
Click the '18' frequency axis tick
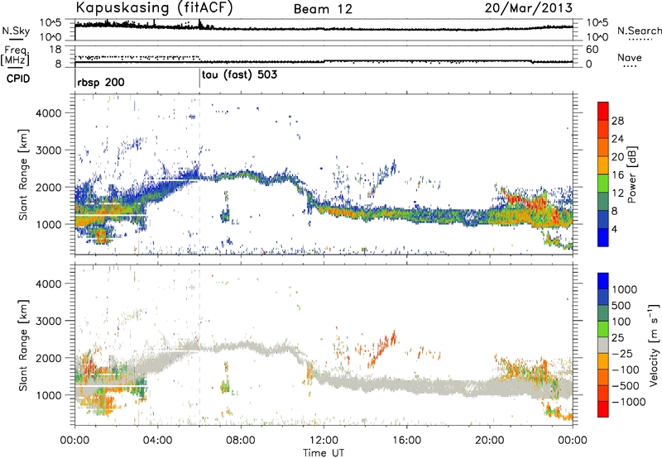(x=55, y=50)
